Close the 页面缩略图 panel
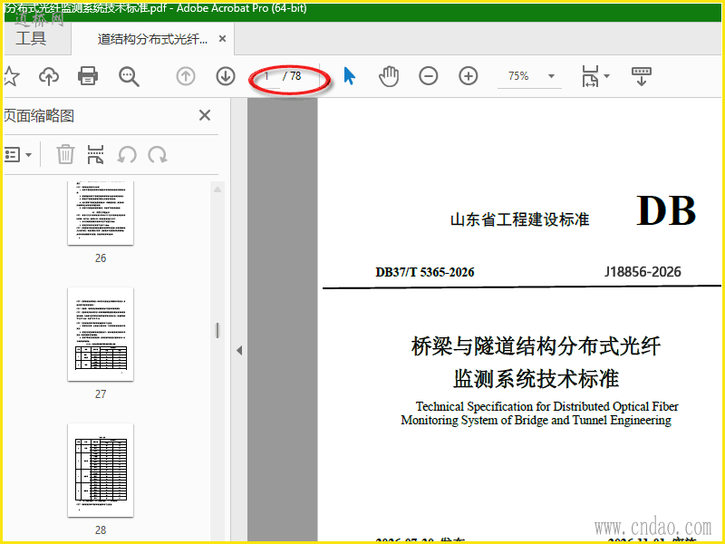The width and height of the screenshot is (725, 544). coord(205,115)
